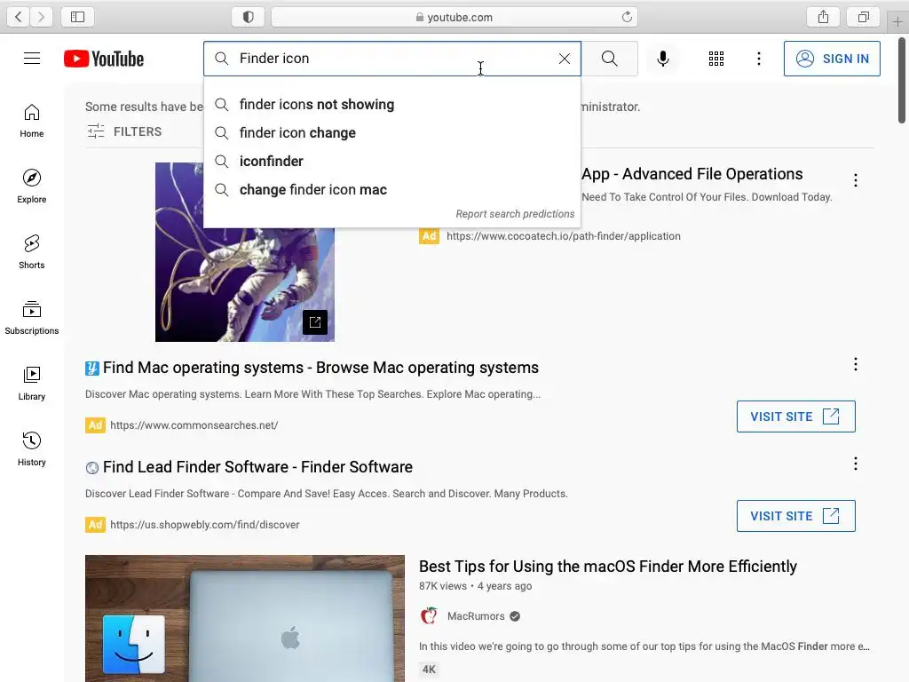This screenshot has width=909, height=682.
Task: Start voice search with the microphone
Action: [x=662, y=59]
